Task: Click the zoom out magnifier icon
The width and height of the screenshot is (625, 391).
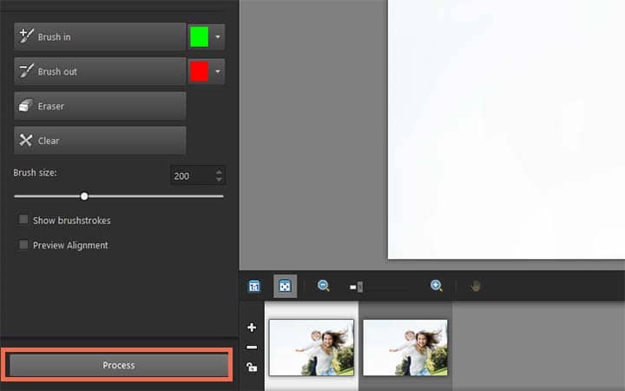Action: click(323, 286)
